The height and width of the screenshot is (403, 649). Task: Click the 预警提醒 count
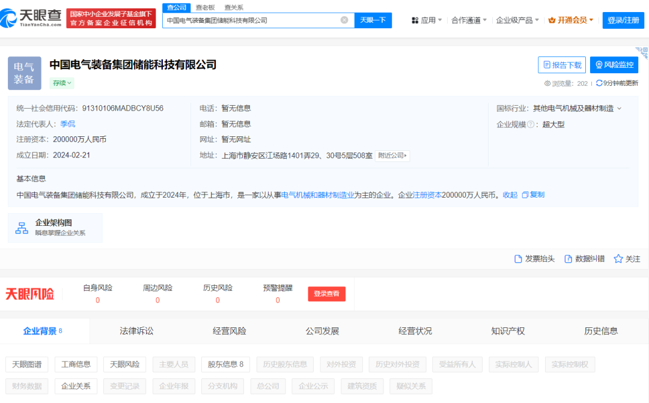point(278,300)
